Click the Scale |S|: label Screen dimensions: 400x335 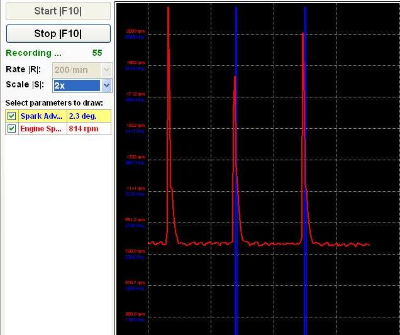coord(25,84)
